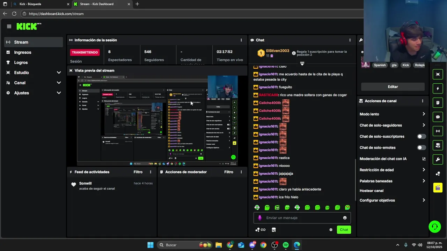Click the Editar button
The image size is (447, 251).
click(x=393, y=87)
